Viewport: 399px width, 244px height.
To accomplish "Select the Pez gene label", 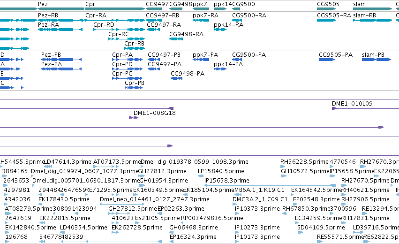I will 43,4.
